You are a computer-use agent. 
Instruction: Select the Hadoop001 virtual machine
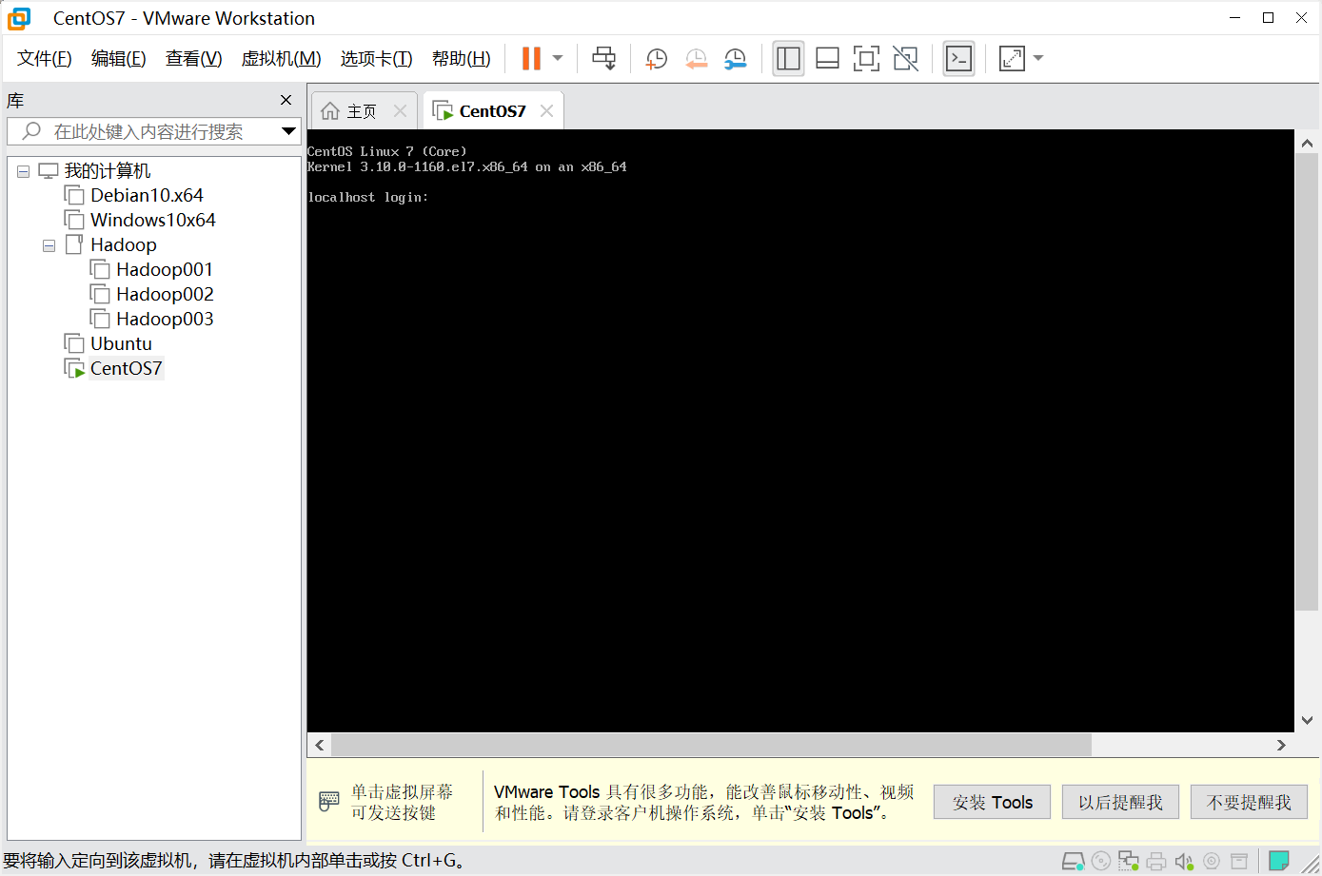165,269
